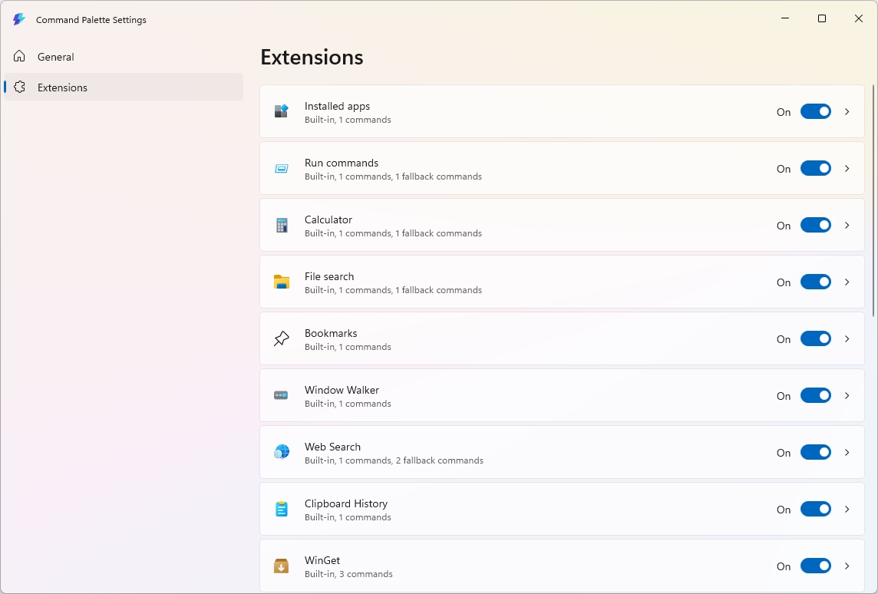Click the Bookmarks pin icon
This screenshot has height=594, width=878.
coord(281,338)
